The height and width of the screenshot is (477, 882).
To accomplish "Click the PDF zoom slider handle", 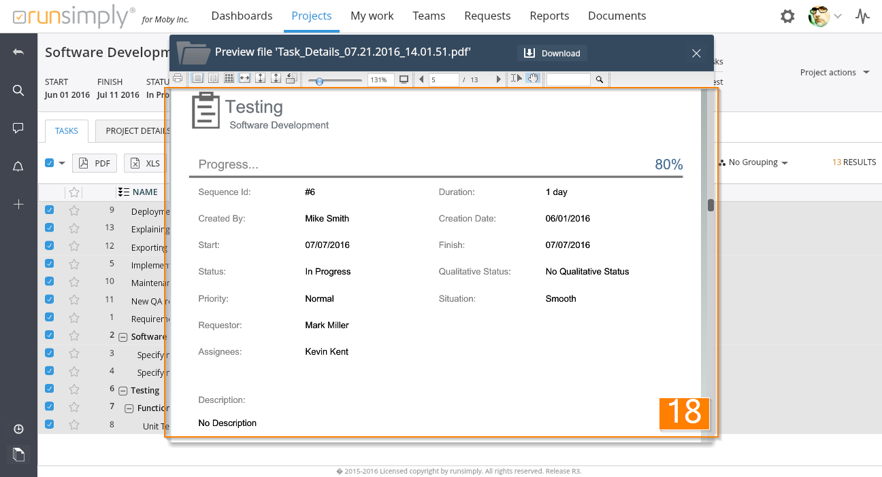I will point(319,81).
